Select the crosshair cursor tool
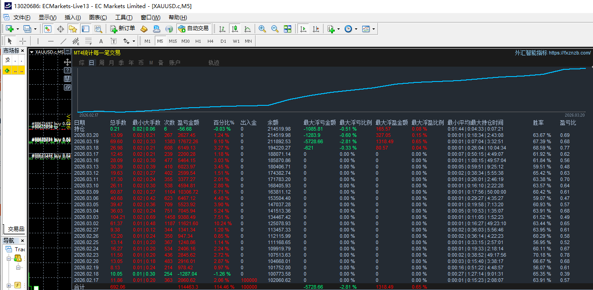Viewport: 593px width, 290px height. (22, 41)
